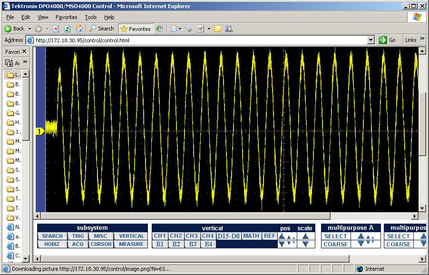
Task: Open the Tools menu
Action: (90, 17)
